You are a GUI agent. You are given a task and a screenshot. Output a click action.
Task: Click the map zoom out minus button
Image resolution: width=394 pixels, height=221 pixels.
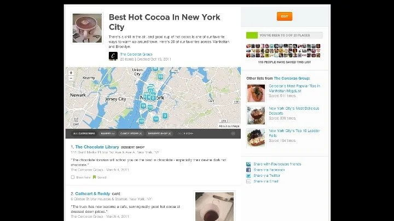tap(71, 78)
